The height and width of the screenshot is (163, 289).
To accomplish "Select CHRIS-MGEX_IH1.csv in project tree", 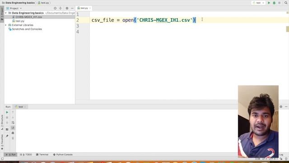I will point(29,17).
